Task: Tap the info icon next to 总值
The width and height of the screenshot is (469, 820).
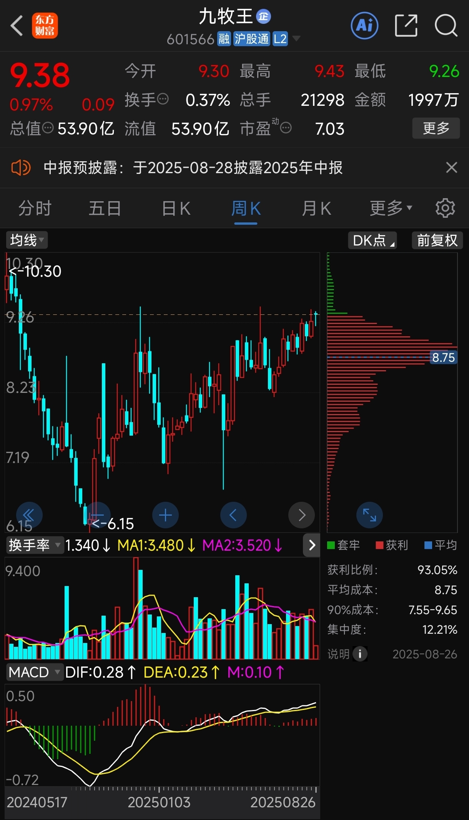Action: [x=48, y=128]
